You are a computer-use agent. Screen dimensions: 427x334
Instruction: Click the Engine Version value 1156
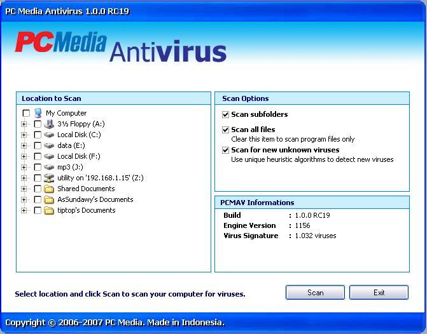tap(302, 225)
